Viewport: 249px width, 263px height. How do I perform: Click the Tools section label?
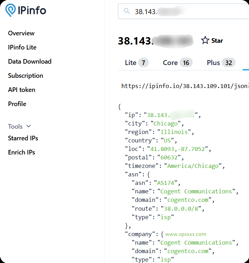point(15,127)
